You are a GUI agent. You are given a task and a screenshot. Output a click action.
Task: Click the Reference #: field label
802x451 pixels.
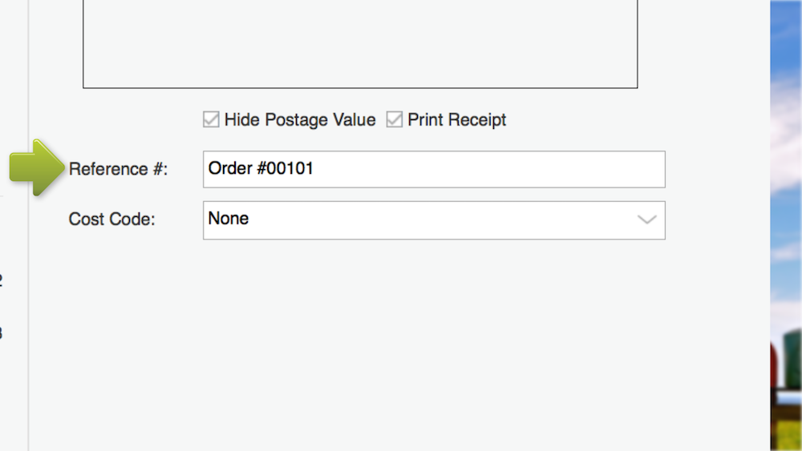click(x=119, y=169)
